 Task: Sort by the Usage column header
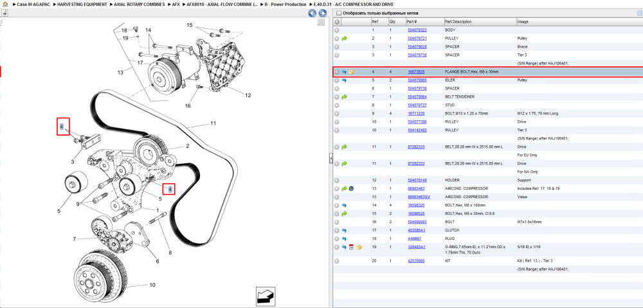[x=579, y=22]
